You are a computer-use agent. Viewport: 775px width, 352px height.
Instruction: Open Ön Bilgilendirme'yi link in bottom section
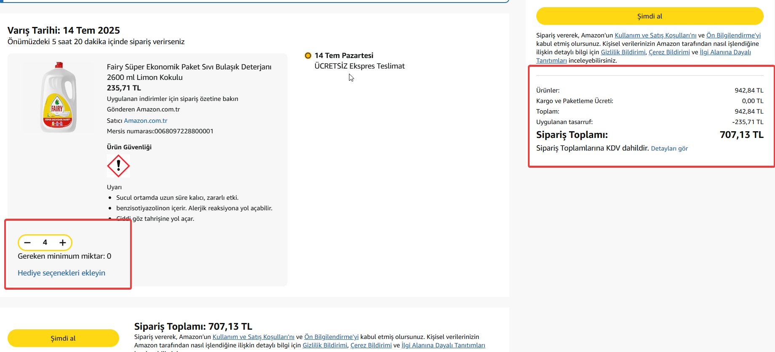pos(331,337)
